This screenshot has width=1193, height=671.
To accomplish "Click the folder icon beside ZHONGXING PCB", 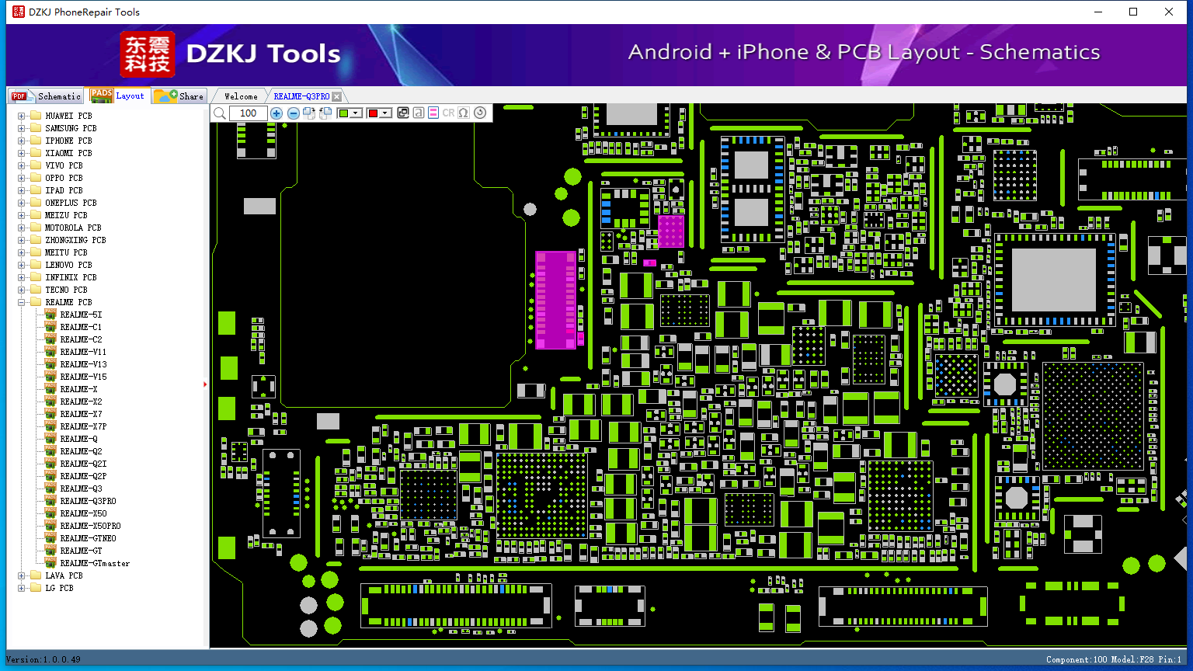I will click(x=35, y=240).
